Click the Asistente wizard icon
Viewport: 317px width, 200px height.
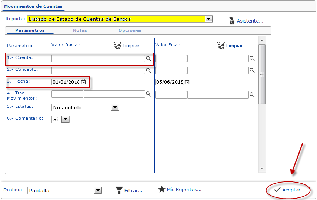click(232, 21)
